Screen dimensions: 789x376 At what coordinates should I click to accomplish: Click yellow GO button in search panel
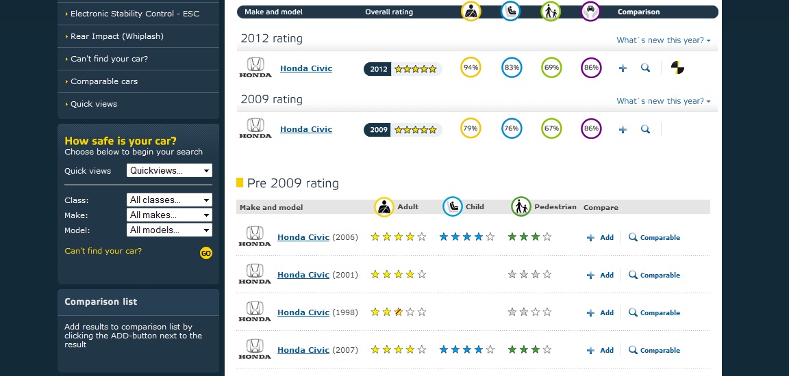tap(205, 253)
